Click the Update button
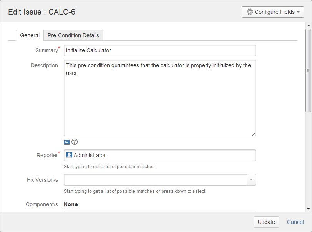 tap(266, 222)
